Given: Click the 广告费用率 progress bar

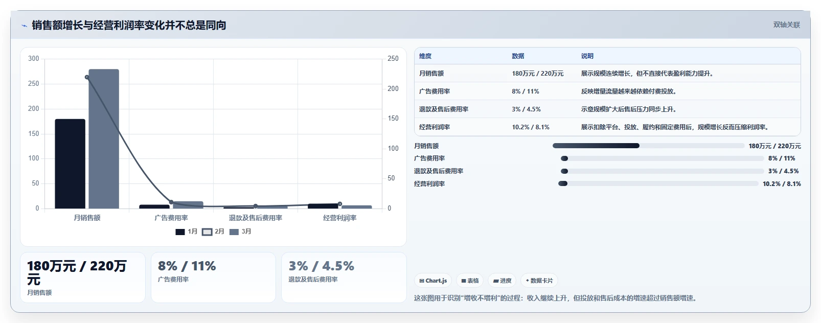Looking at the screenshot, I should point(663,158).
